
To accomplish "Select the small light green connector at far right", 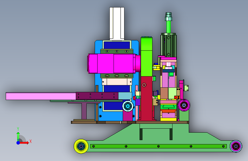I will coord(186,88).
